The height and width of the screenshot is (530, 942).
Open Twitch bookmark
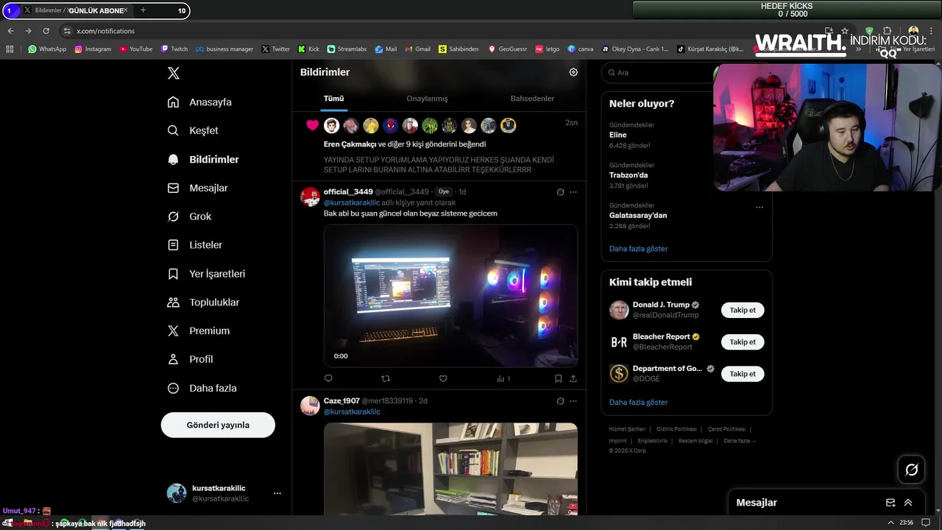pyautogui.click(x=174, y=49)
